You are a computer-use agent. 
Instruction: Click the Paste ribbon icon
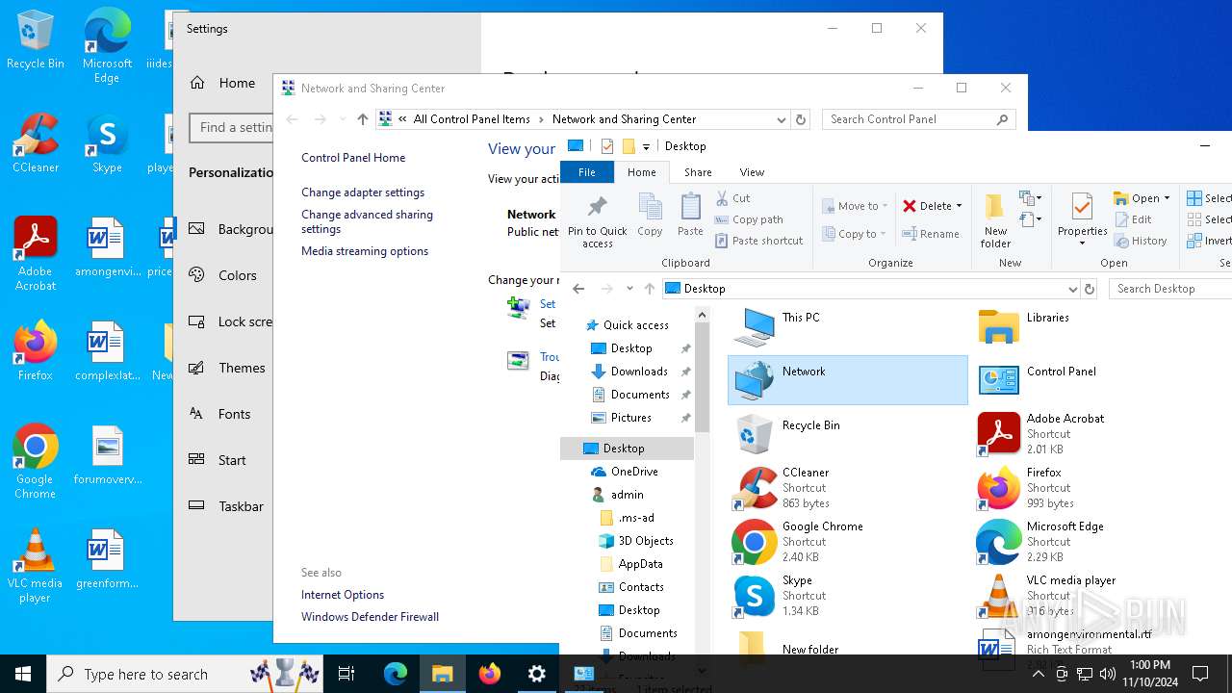pyautogui.click(x=690, y=215)
